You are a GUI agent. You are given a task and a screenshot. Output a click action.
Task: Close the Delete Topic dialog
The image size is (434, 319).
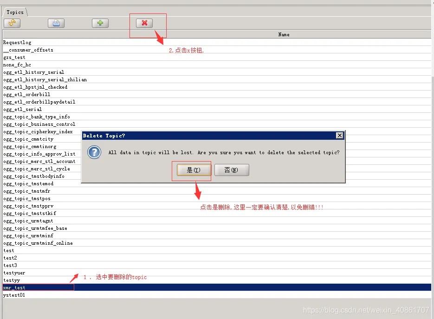(x=340, y=136)
